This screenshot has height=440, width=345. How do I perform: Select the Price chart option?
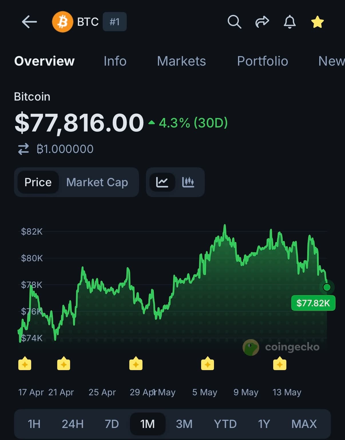[x=38, y=182]
